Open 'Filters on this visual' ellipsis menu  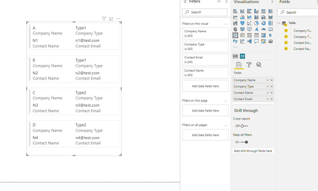pos(226,24)
